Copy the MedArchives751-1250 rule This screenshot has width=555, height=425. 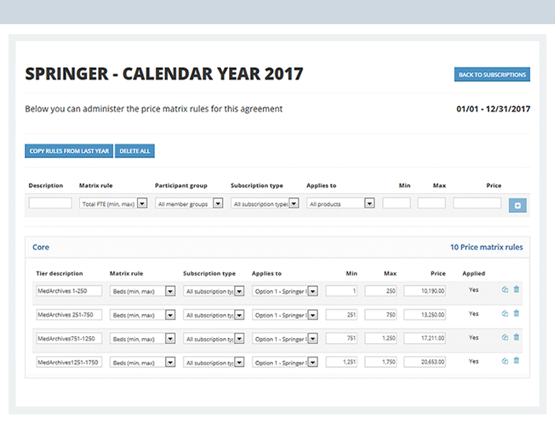pos(504,338)
